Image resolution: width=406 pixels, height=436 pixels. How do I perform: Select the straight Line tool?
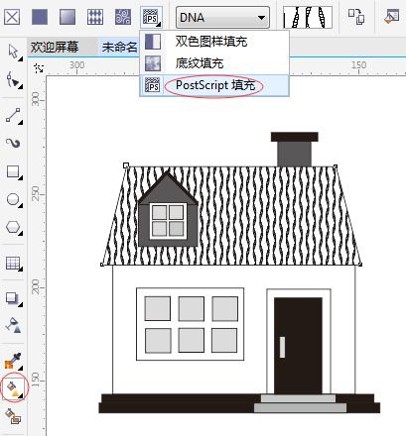point(14,116)
